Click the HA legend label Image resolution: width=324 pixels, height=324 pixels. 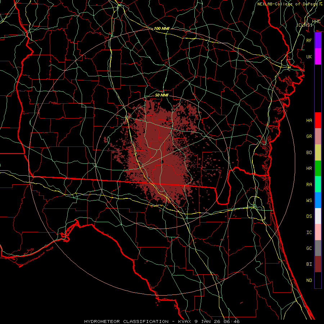[x=309, y=120]
